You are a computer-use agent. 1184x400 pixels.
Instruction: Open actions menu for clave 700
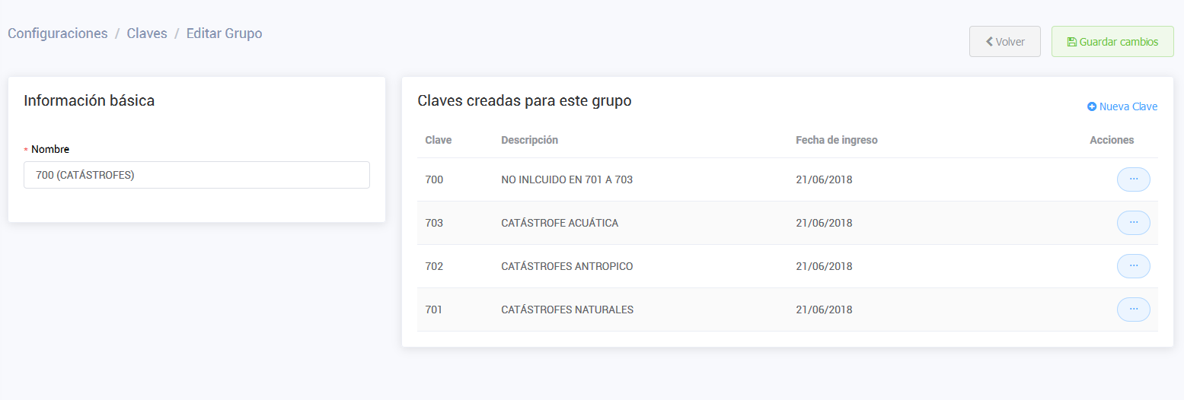1133,179
